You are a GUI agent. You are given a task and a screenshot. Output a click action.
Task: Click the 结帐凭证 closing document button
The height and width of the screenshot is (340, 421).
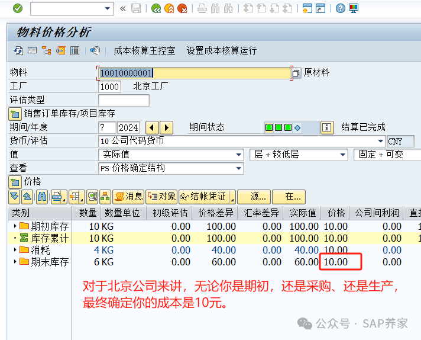click(x=204, y=197)
